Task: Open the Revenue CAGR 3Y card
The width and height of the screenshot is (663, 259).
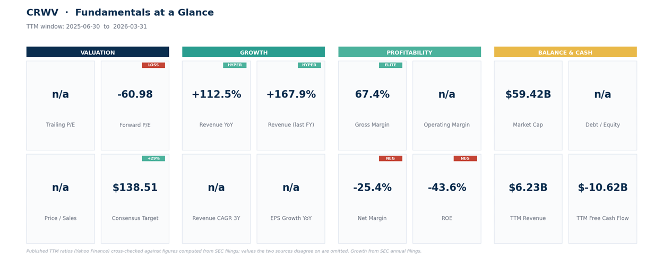Action: click(x=216, y=199)
